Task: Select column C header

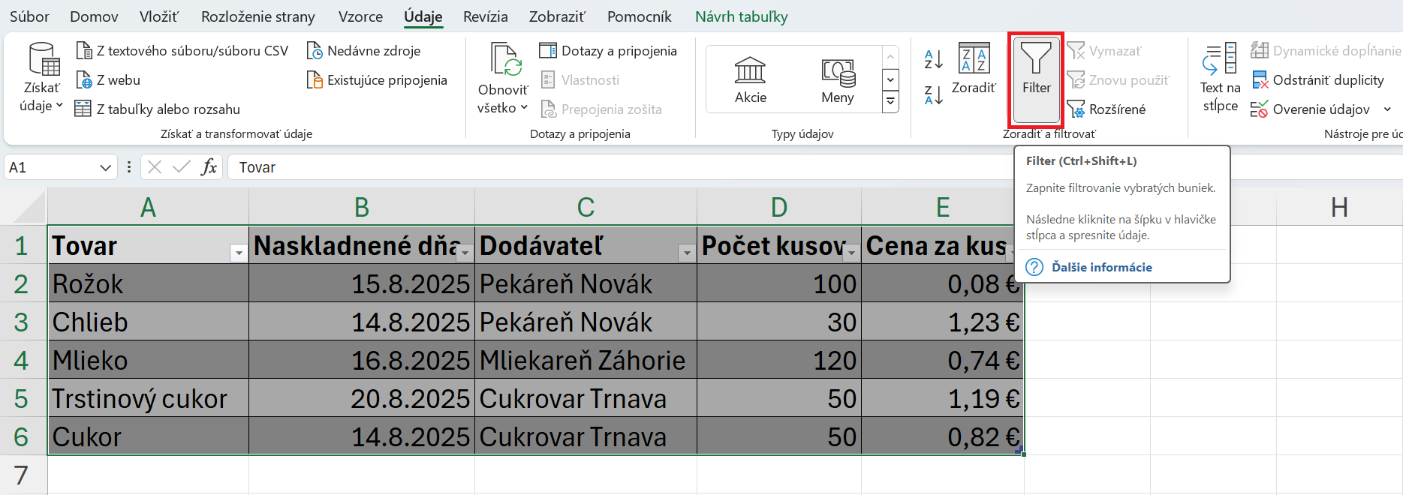Action: tap(586, 207)
